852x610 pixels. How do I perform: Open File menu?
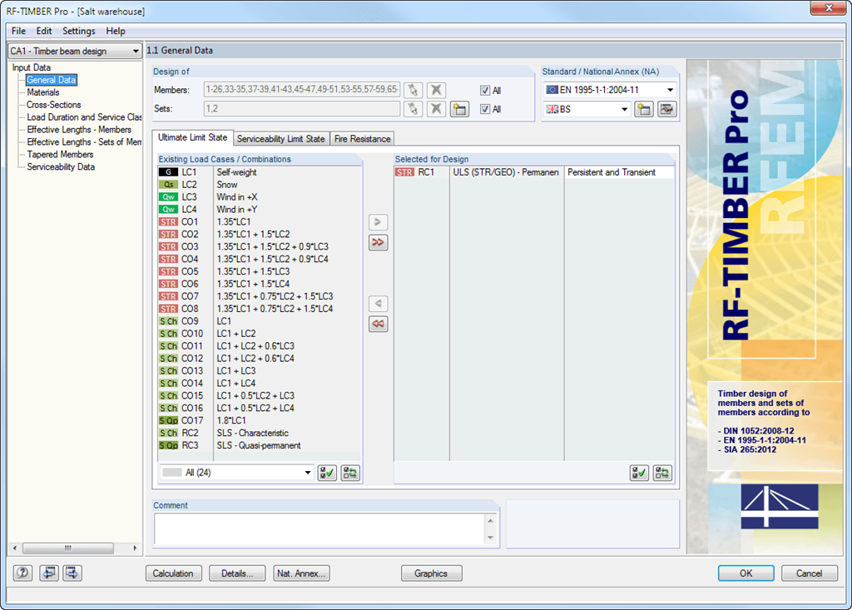pos(18,31)
